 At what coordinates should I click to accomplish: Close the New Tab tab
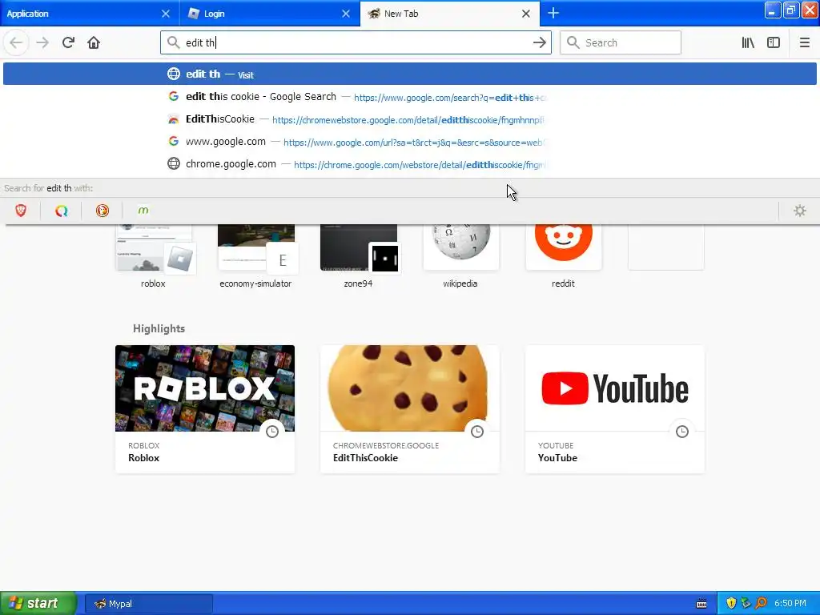[526, 14]
